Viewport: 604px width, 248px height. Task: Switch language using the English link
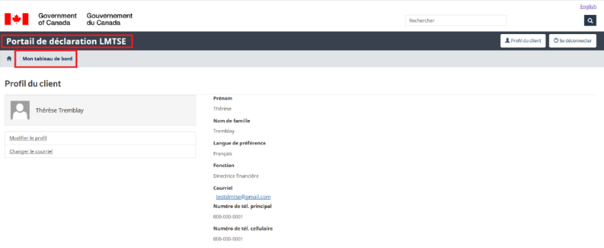(588, 7)
